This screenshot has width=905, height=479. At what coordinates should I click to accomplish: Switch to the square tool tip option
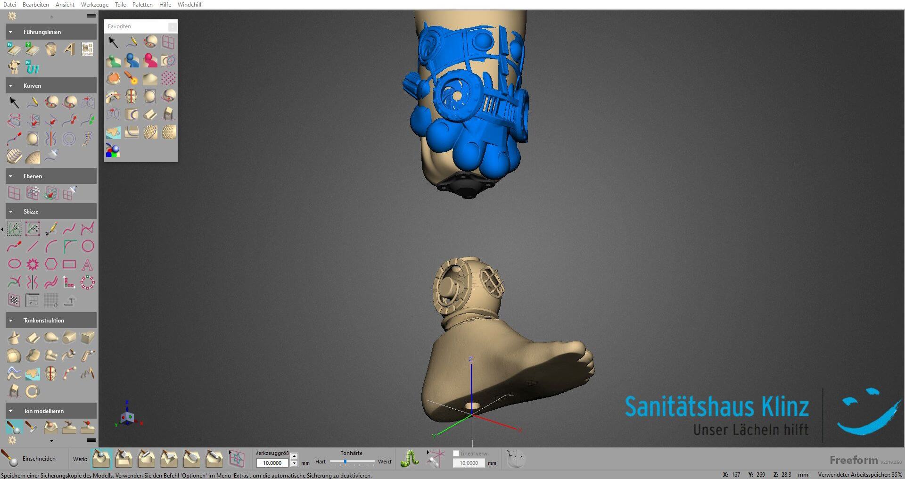[x=123, y=458]
